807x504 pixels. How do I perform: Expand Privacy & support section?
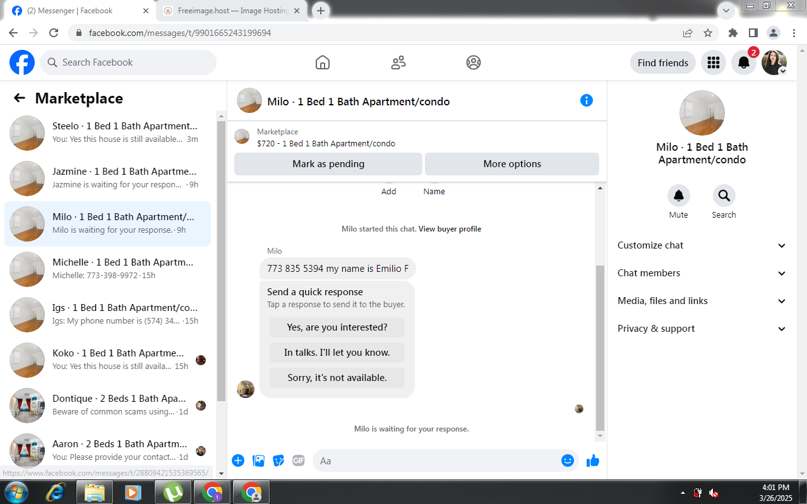click(702, 329)
